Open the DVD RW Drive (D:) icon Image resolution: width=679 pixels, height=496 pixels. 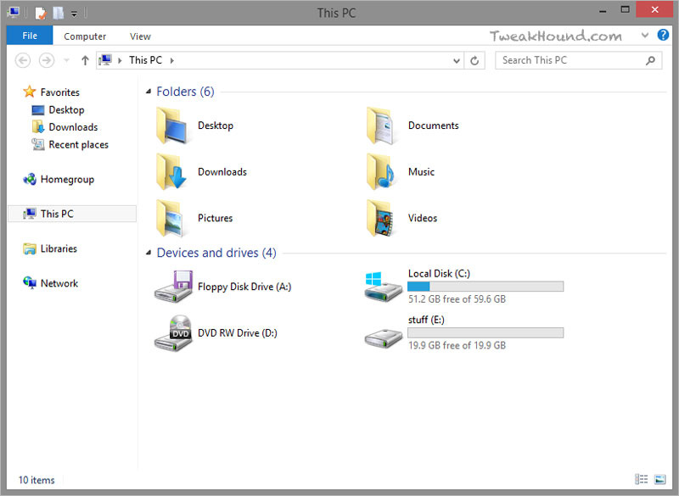coord(173,333)
